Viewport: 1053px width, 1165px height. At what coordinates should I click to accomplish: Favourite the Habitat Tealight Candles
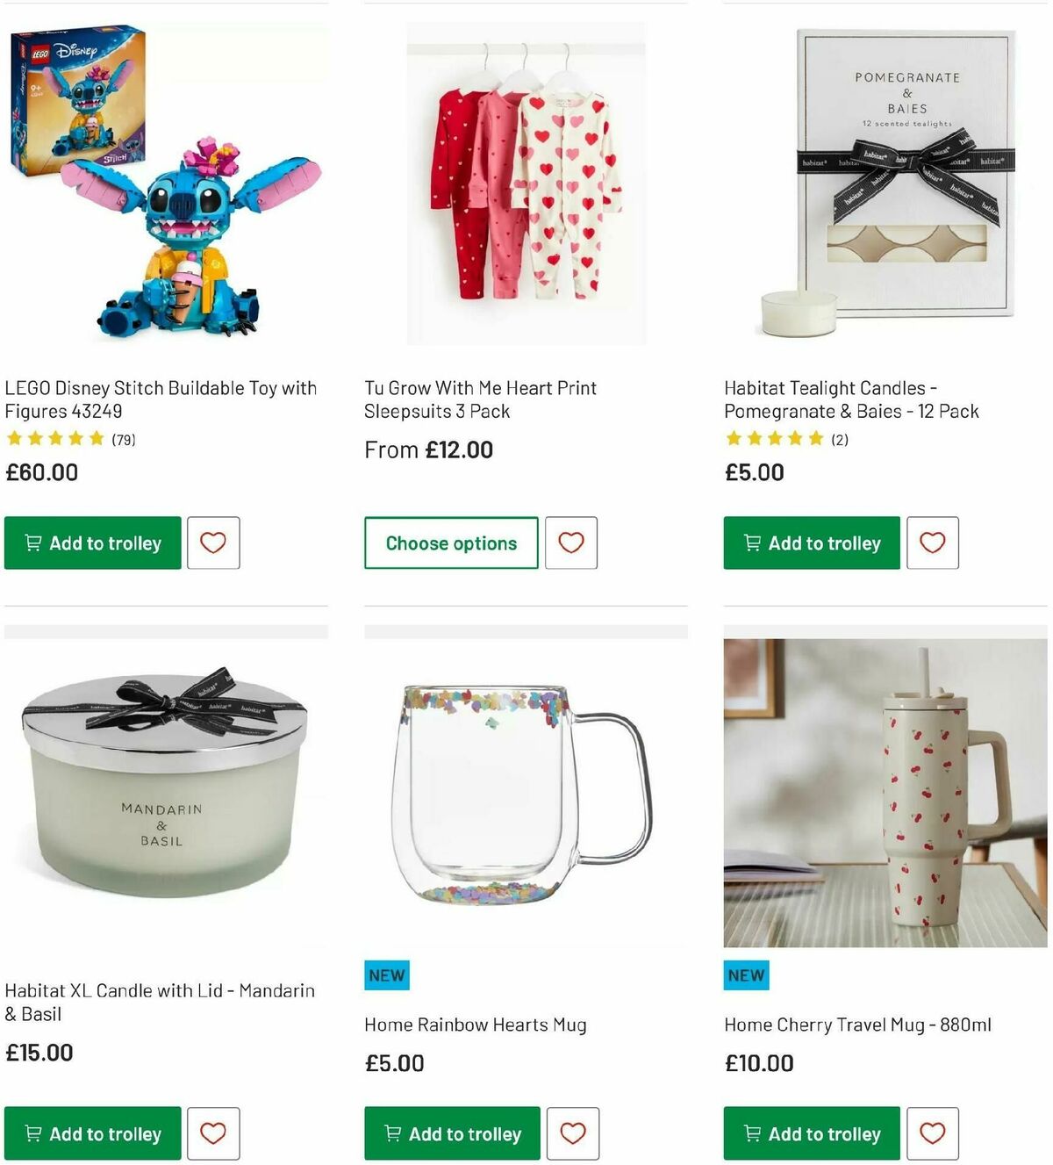tap(932, 543)
